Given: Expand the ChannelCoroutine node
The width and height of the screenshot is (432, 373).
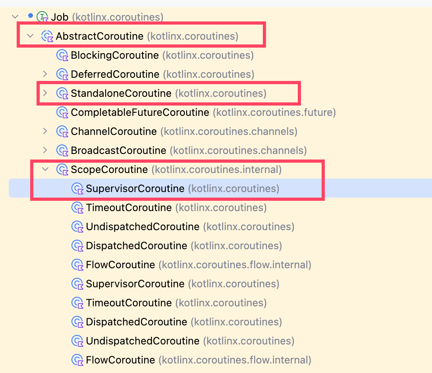Looking at the screenshot, I should pyautogui.click(x=45, y=131).
